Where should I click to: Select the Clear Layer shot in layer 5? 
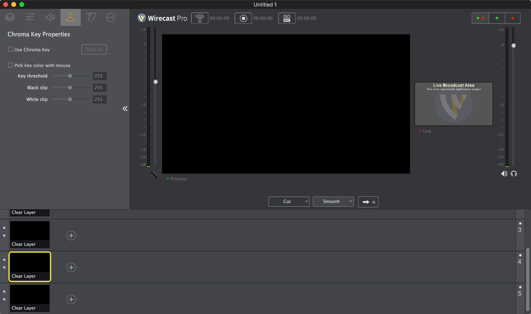30,298
